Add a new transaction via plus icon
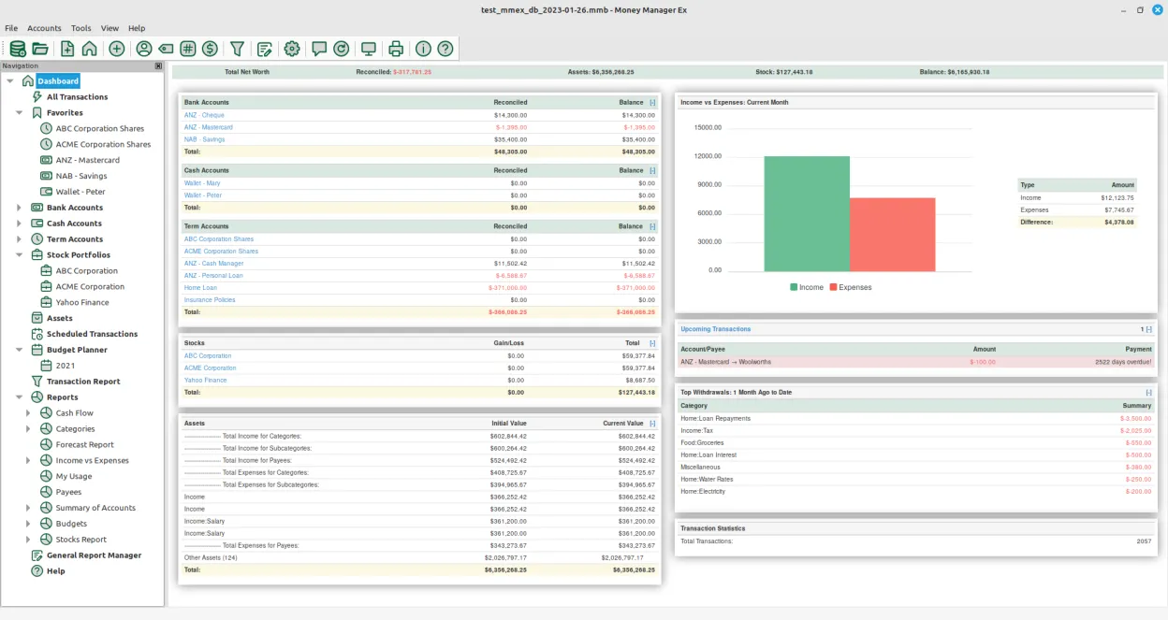1168x620 pixels. pyautogui.click(x=117, y=49)
